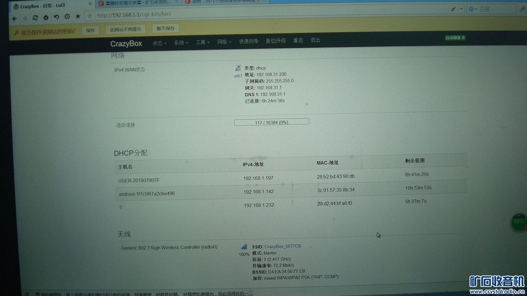Click the active connections progress bar
Viewport: 527px width, 296px height.
(x=271, y=122)
